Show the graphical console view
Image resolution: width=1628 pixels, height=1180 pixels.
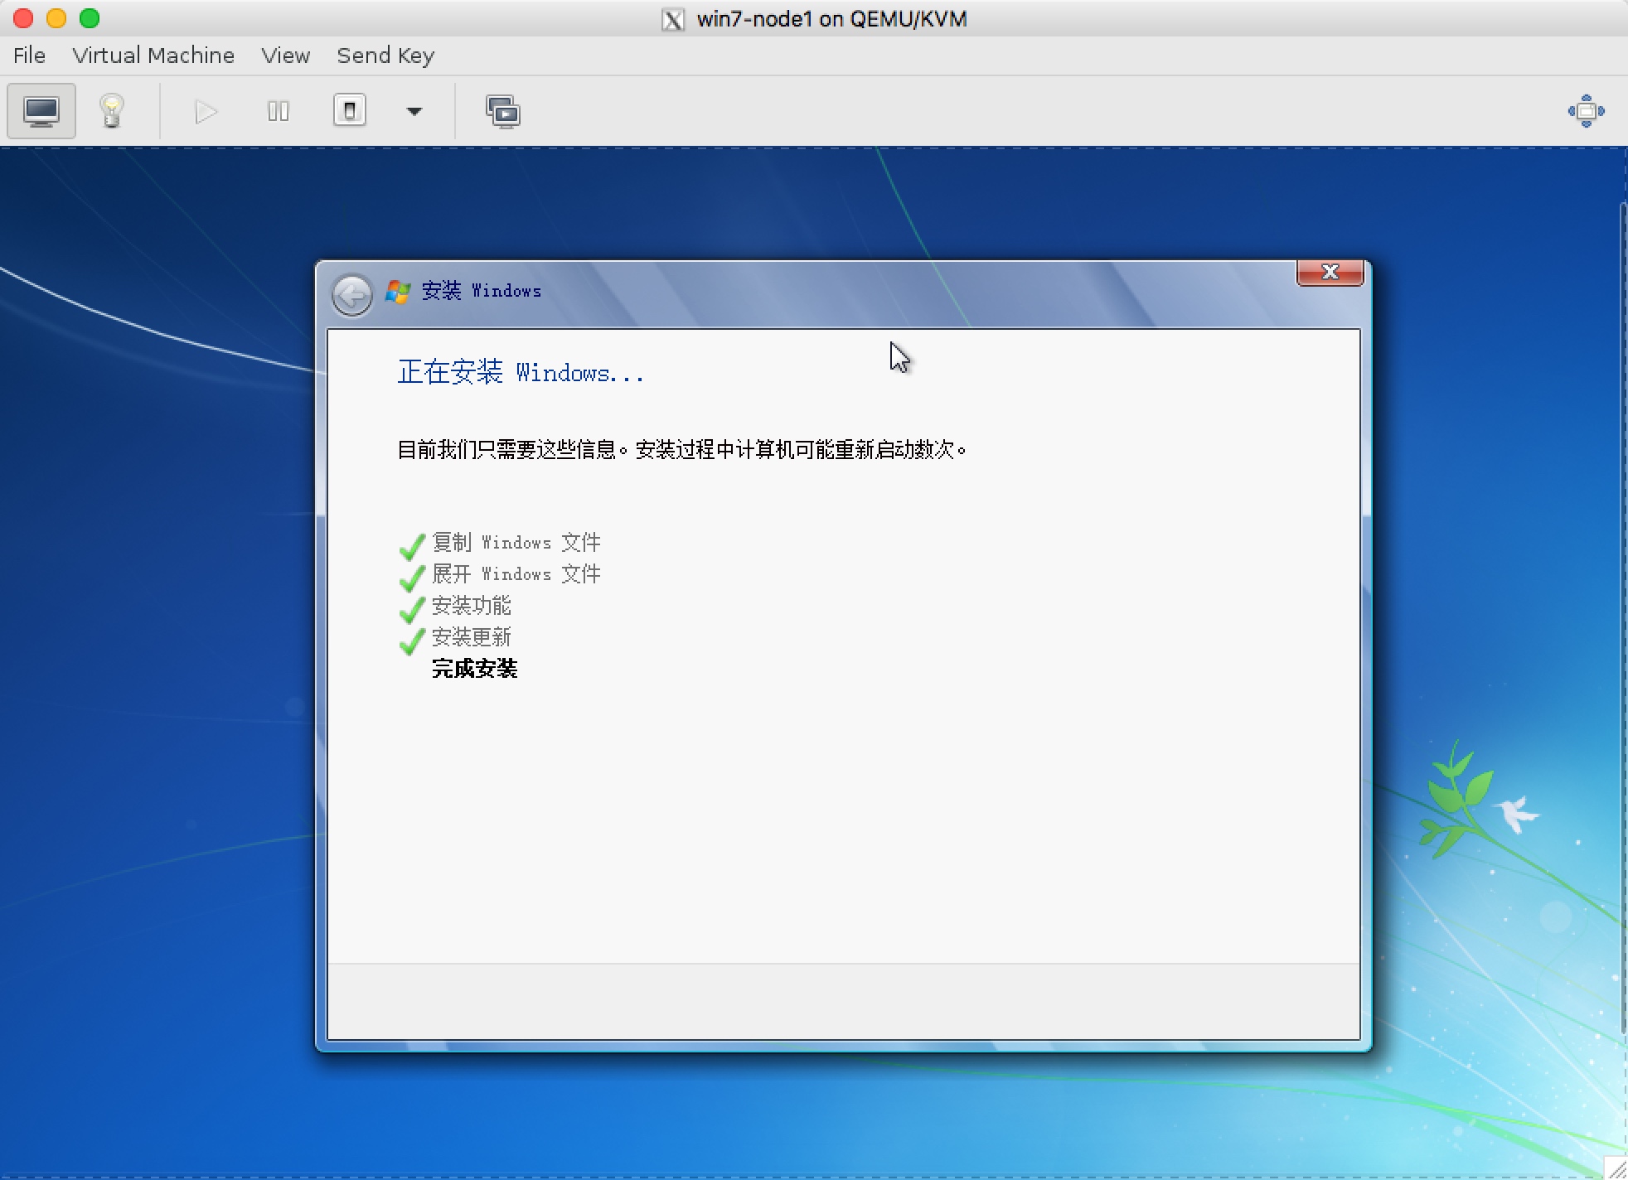41,111
